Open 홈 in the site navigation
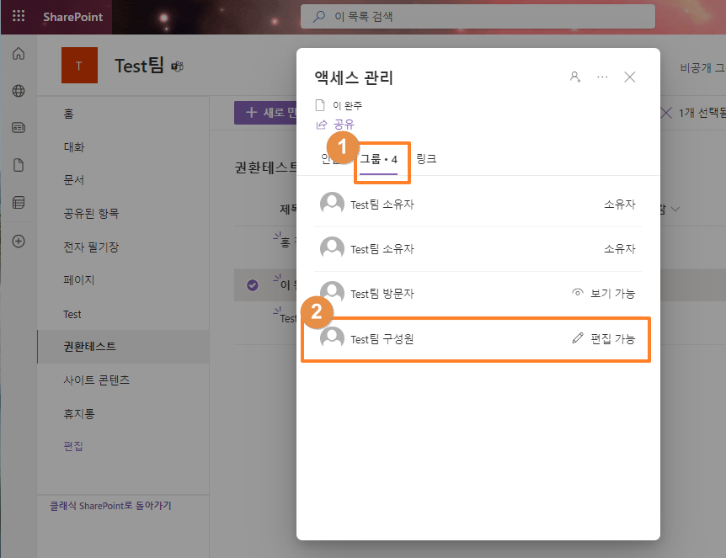 tap(68, 114)
